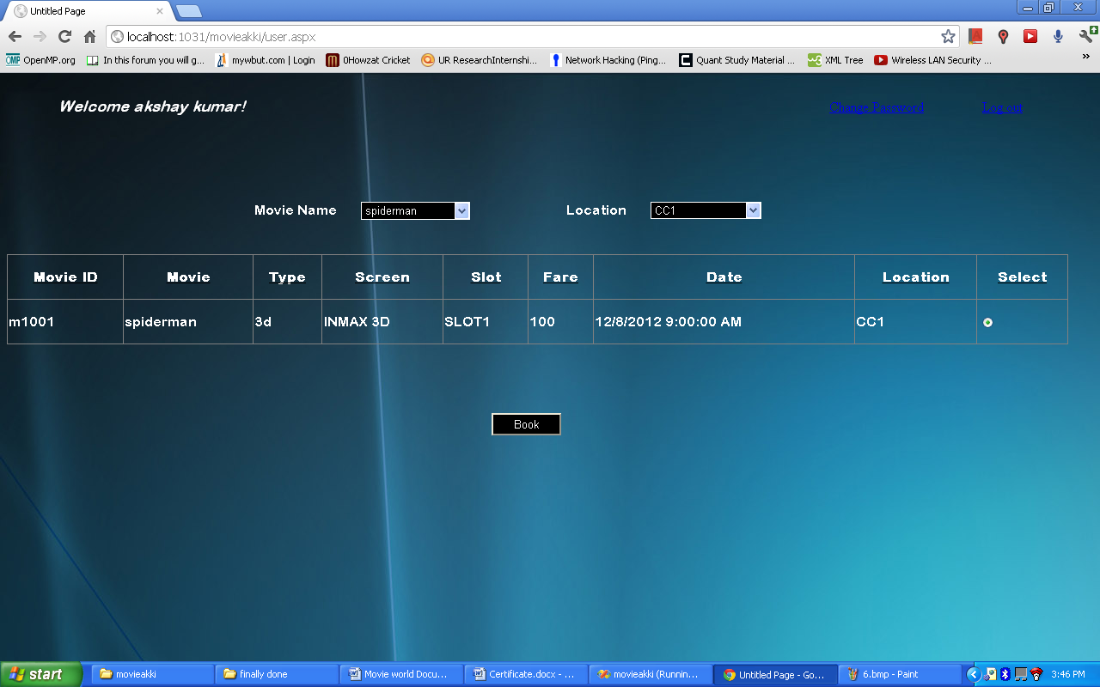Open the red dictionary book extension
The height and width of the screenshot is (687, 1100).
[975, 37]
